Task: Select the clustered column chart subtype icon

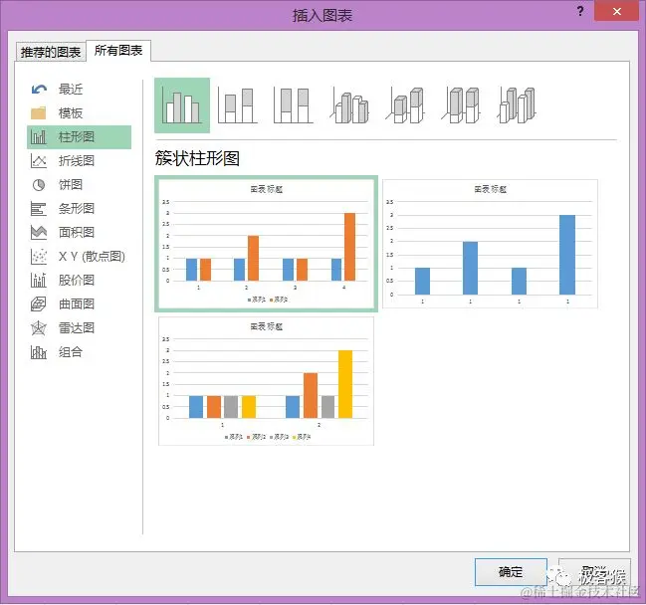Action: [x=182, y=105]
